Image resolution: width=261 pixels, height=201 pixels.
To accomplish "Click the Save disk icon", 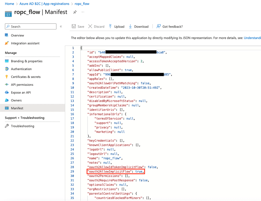I will click(x=74, y=26).
